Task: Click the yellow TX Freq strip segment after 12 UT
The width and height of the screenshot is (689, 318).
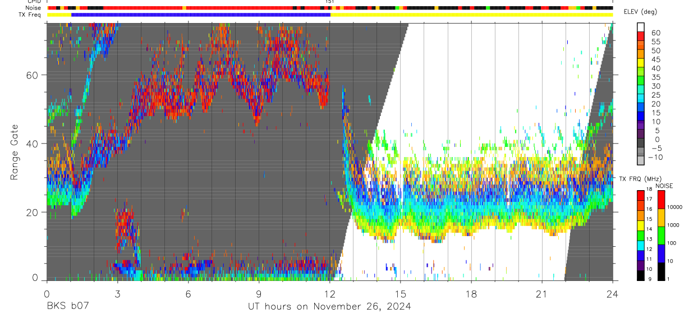Action: [471, 15]
